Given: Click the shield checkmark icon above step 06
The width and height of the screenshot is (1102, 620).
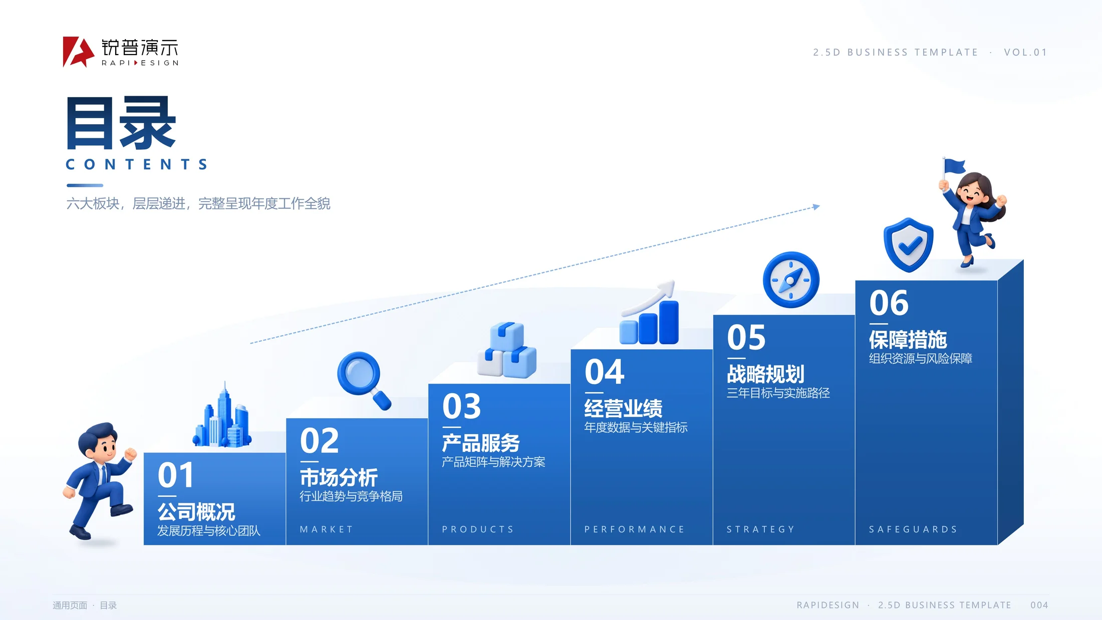Looking at the screenshot, I should [x=908, y=244].
